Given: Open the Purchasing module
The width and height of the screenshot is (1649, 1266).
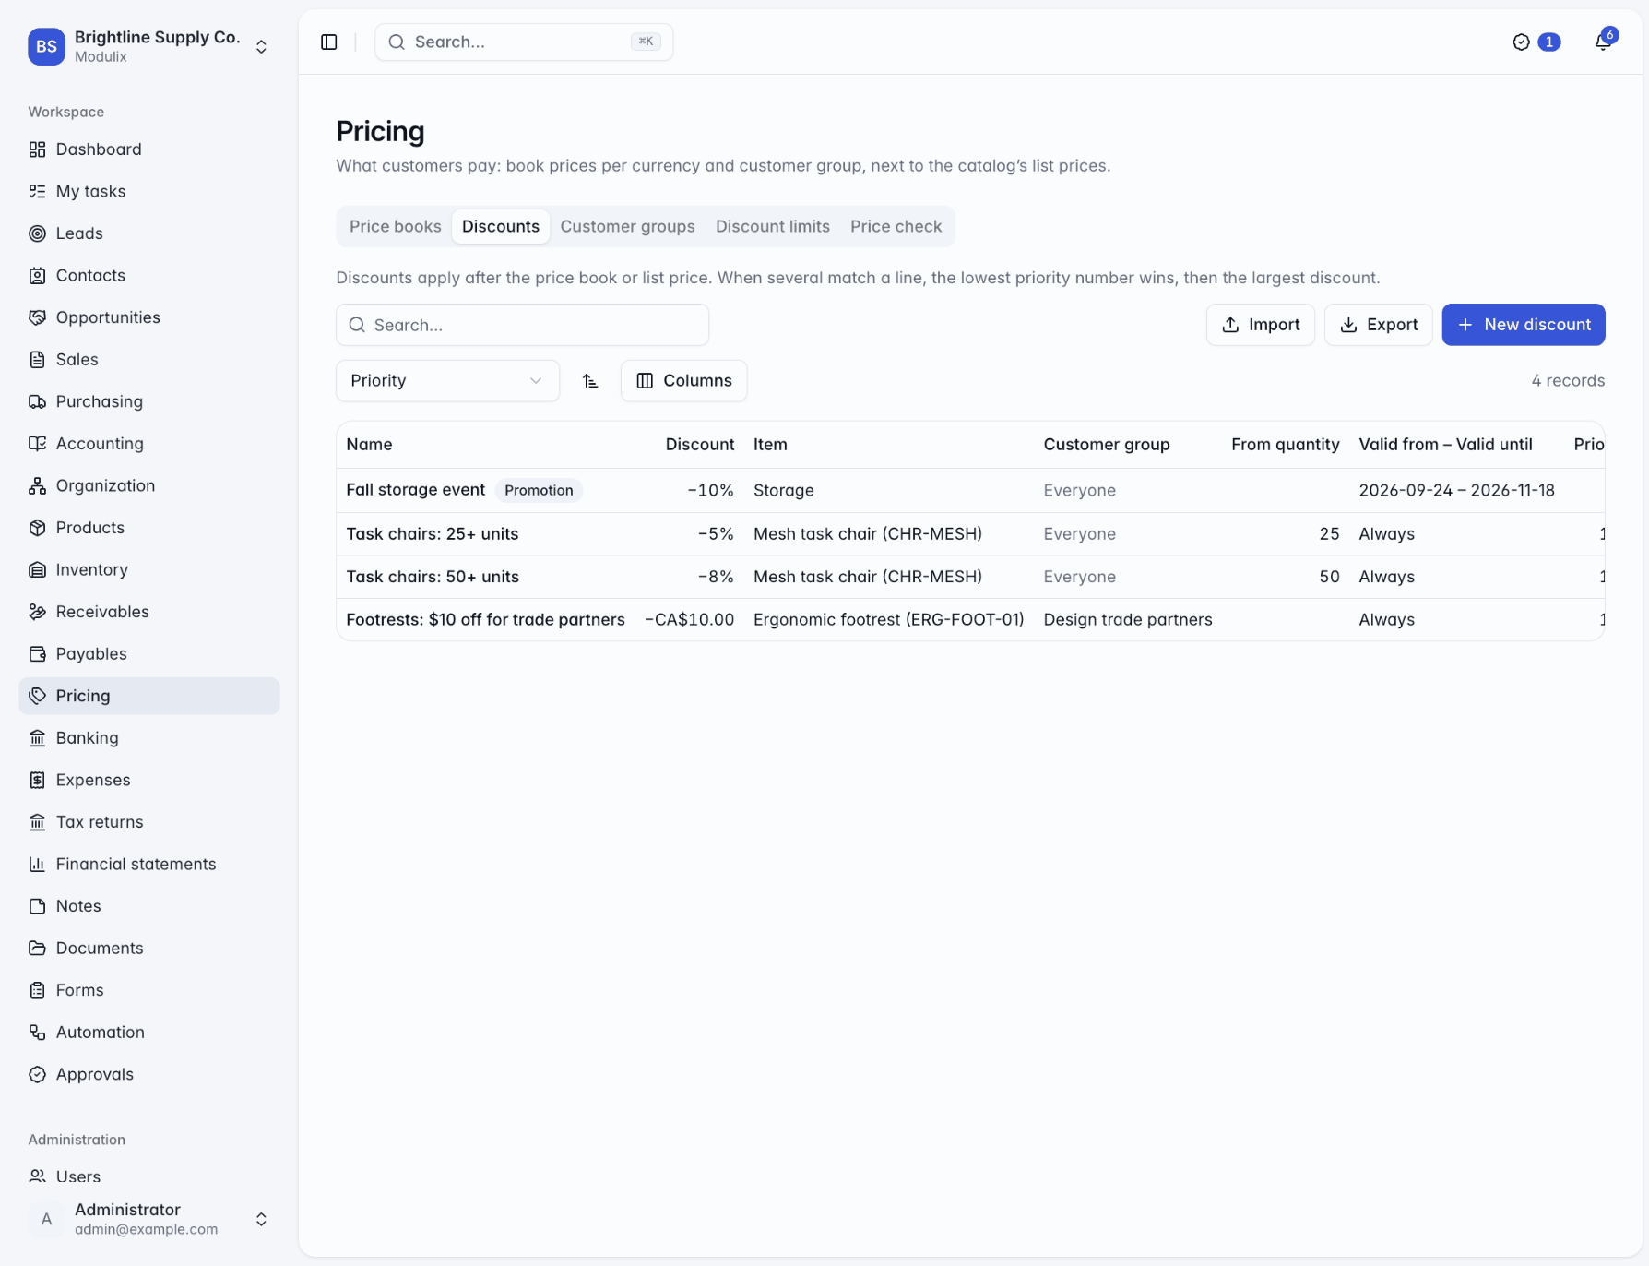Looking at the screenshot, I should 148,401.
